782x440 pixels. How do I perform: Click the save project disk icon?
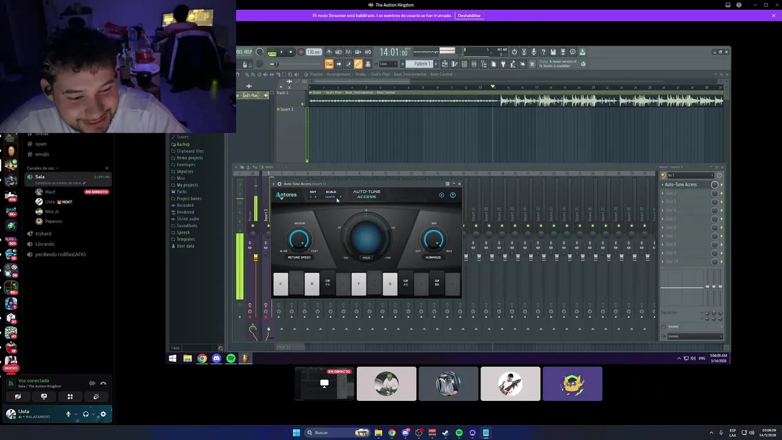(554, 52)
